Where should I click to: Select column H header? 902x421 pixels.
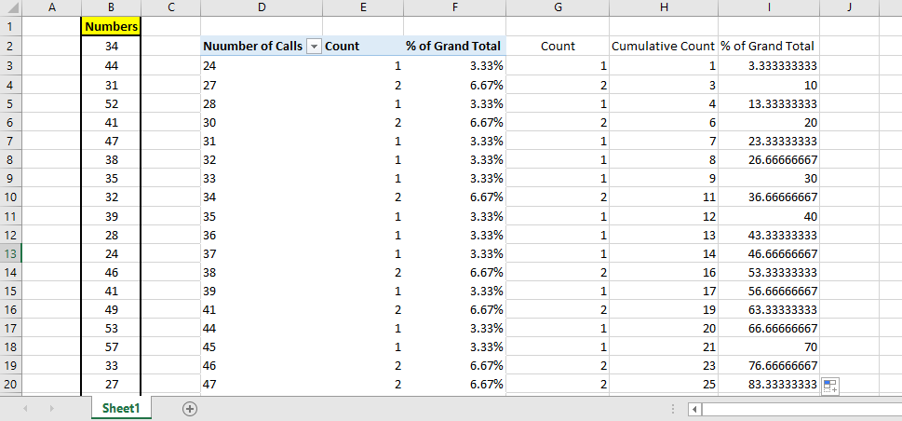[x=663, y=7]
